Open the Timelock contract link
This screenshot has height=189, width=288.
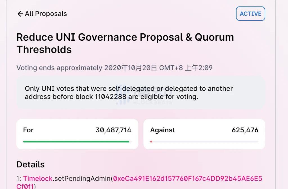pos(38,179)
